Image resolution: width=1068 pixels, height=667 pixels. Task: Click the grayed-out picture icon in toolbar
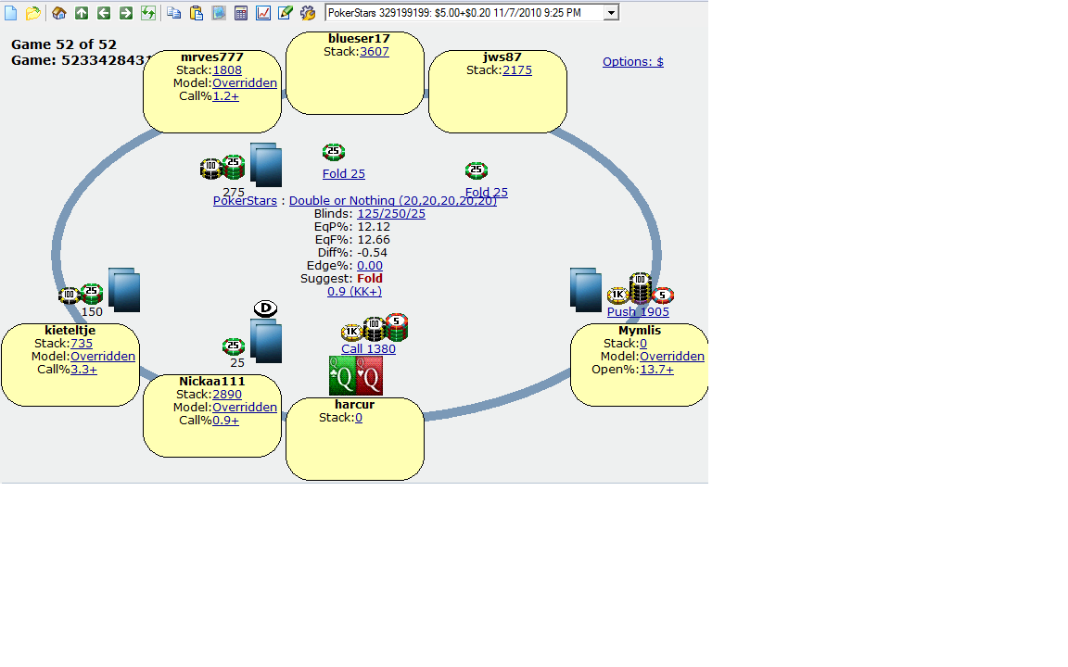pos(219,13)
